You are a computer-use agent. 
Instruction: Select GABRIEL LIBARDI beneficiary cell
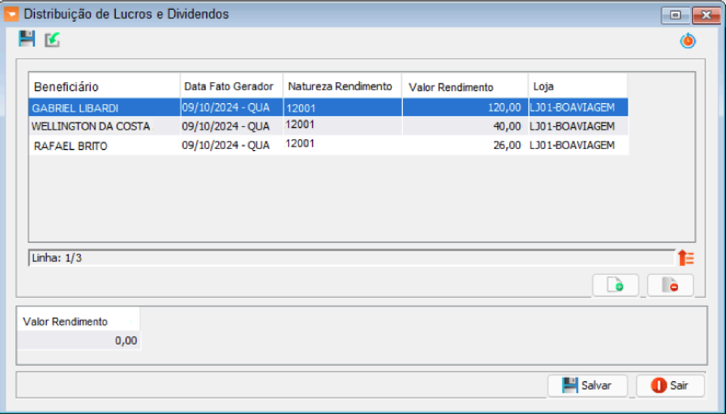[75, 108]
